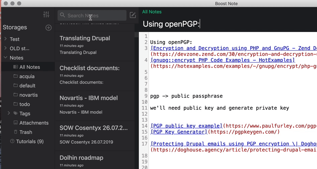
Task: Click the All Notes book icon
Action: click(16, 67)
